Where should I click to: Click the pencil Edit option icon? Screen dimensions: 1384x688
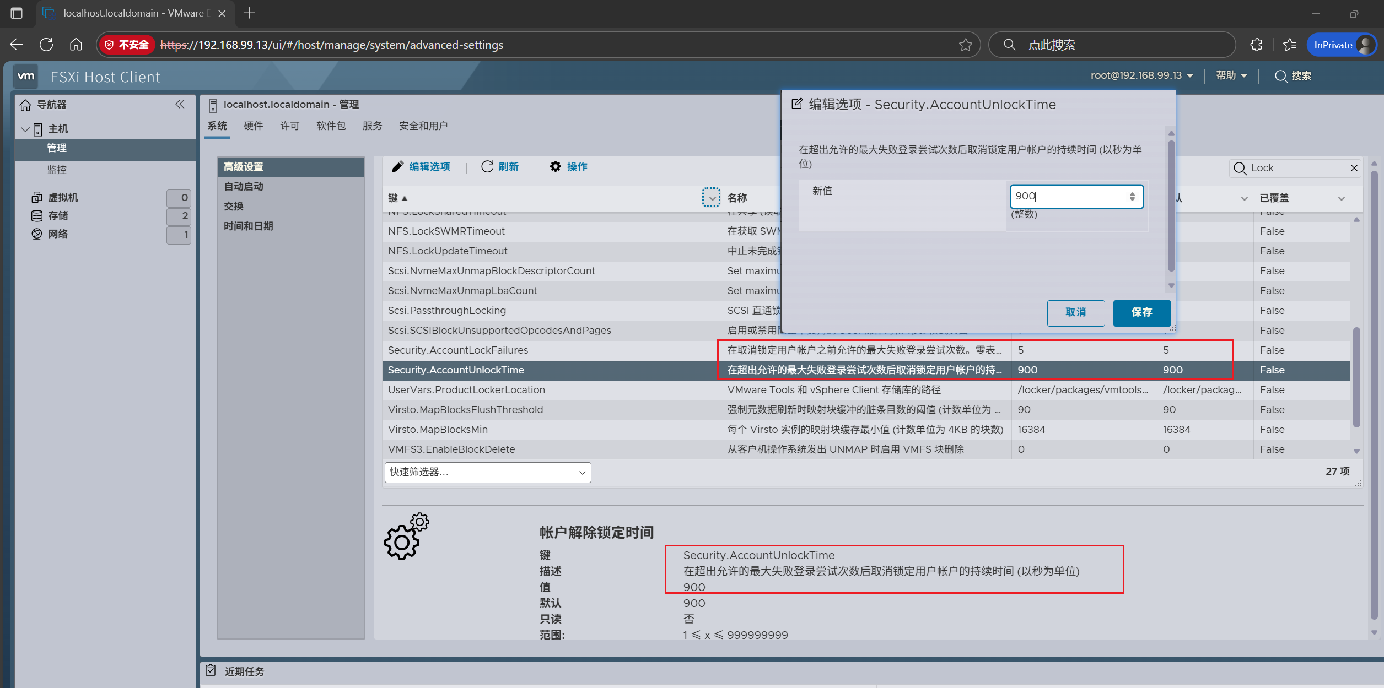[x=398, y=166]
